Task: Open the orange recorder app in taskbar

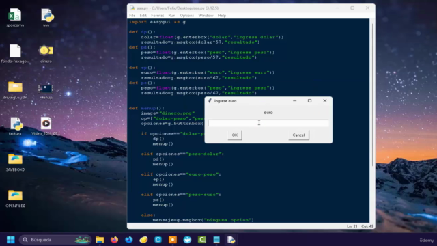Action: [173, 240]
